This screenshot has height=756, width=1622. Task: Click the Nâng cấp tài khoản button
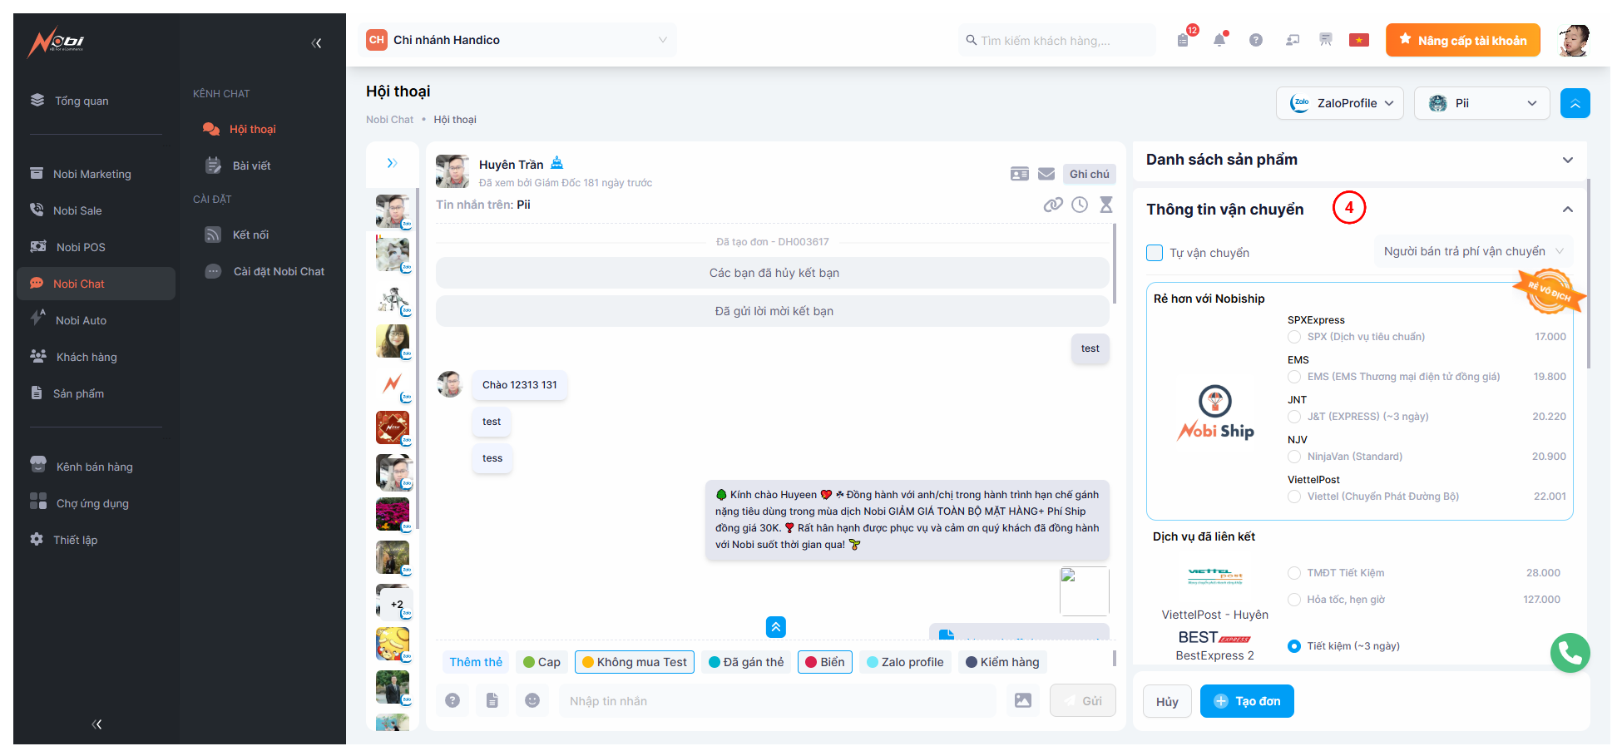point(1462,40)
